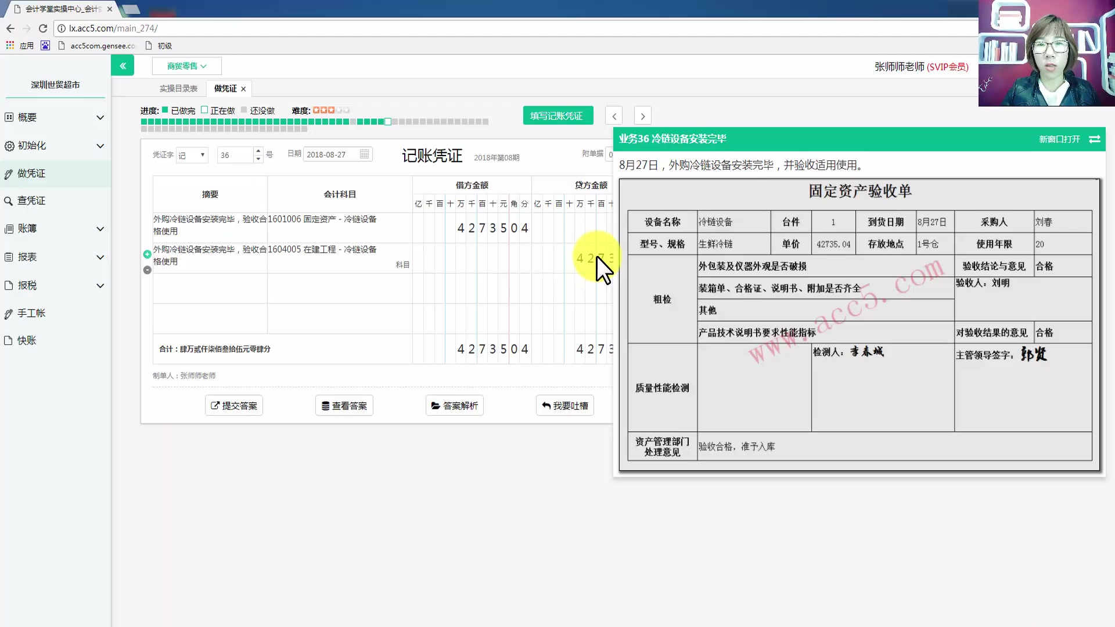Select the 概要 overview icon
The width and height of the screenshot is (1115, 627).
coord(9,117)
